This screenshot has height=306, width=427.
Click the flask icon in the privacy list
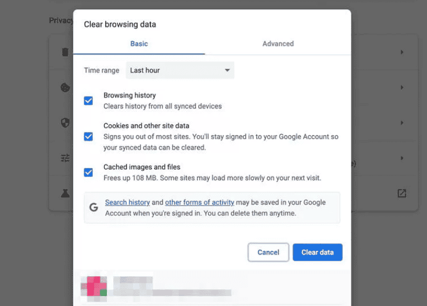65,194
